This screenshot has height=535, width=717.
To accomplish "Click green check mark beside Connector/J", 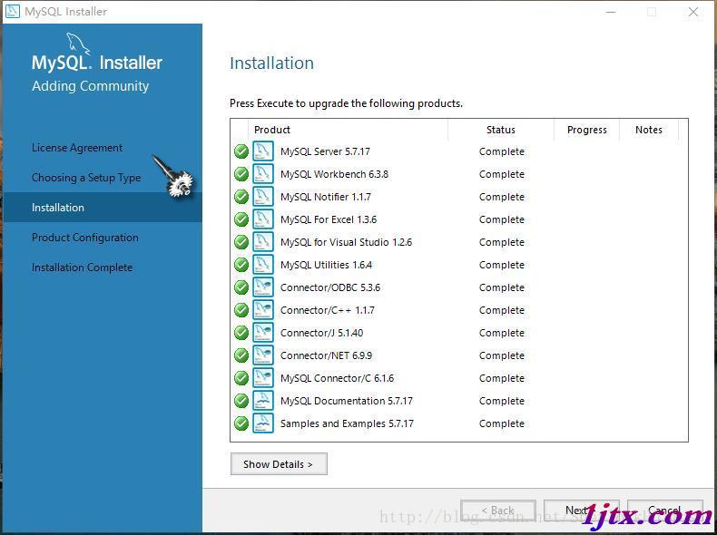I will click(241, 333).
